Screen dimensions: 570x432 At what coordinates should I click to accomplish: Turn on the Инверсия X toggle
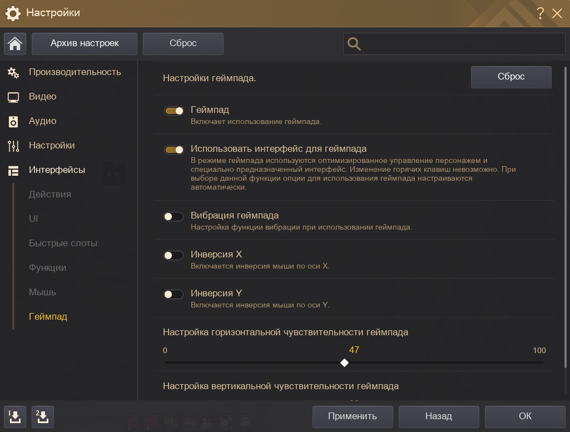coord(174,255)
